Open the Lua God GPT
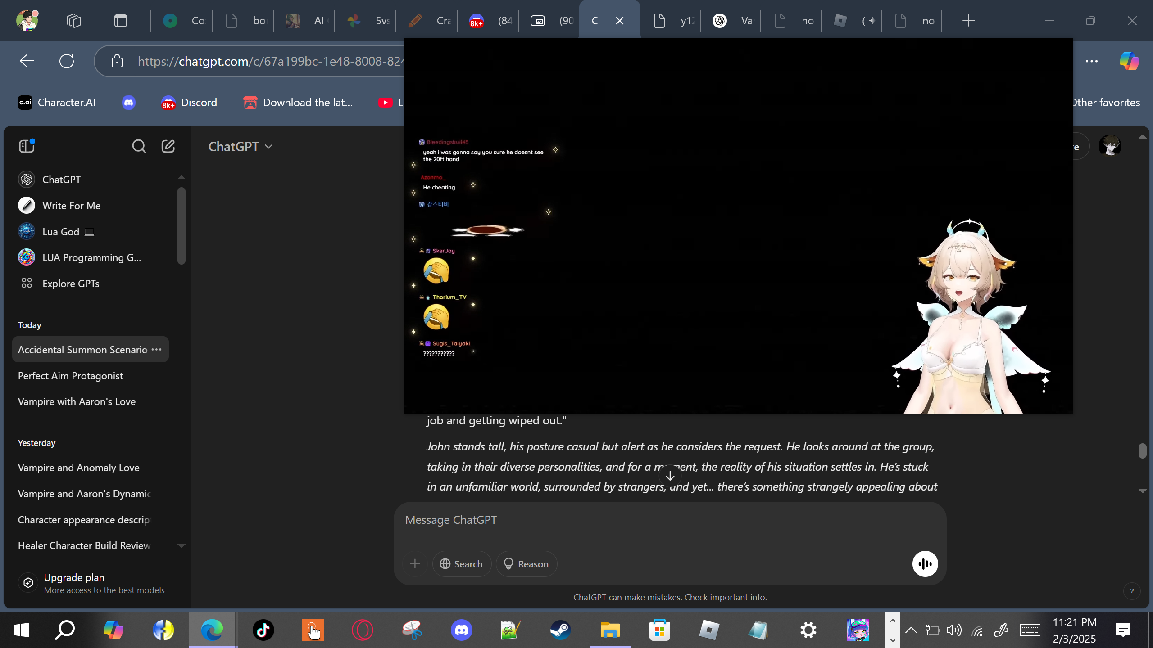 (x=95, y=232)
